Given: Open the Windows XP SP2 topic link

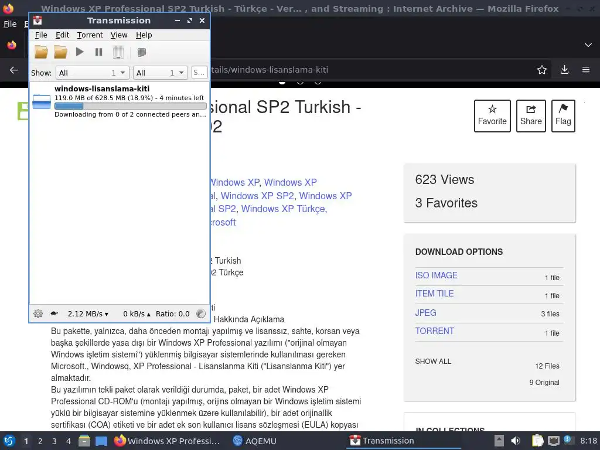Looking at the screenshot, I should [257, 196].
